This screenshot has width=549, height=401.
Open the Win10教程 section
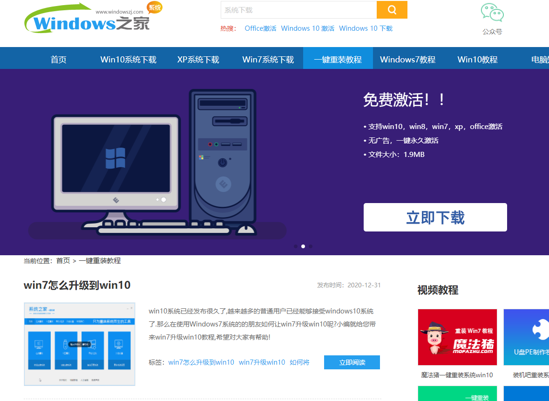[x=477, y=59]
